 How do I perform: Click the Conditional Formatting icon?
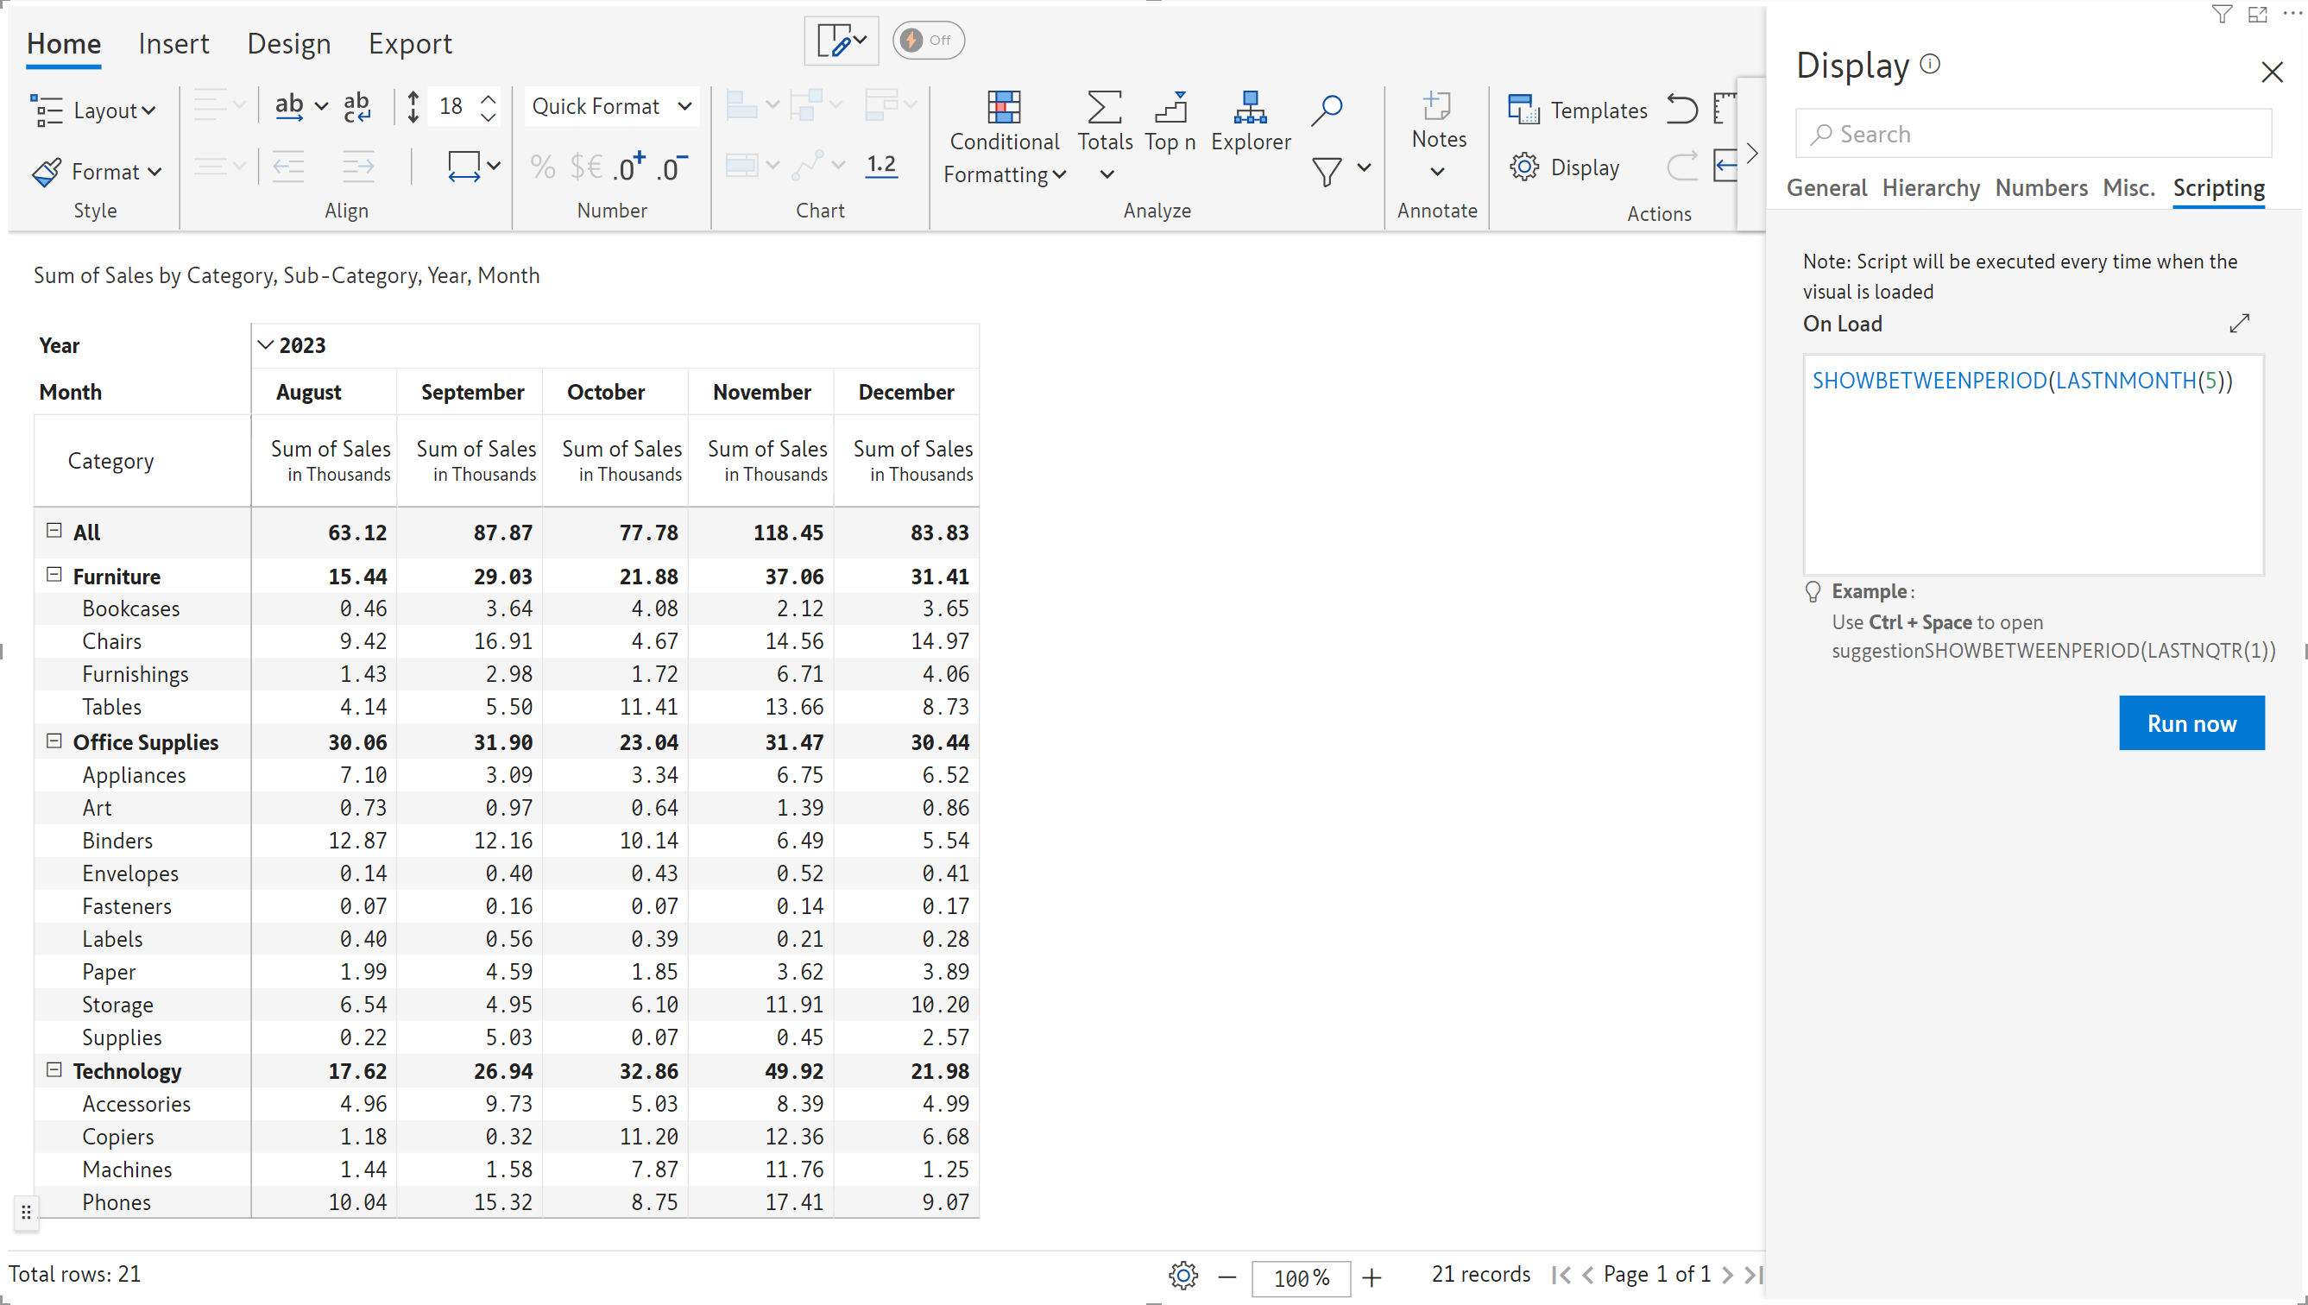(x=1003, y=108)
